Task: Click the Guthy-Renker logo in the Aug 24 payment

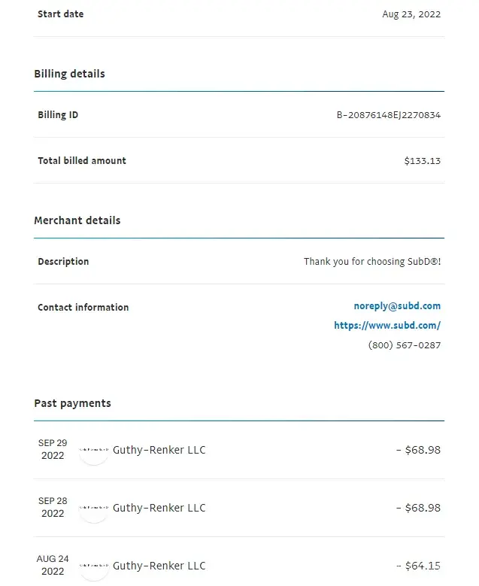Action: click(x=94, y=566)
